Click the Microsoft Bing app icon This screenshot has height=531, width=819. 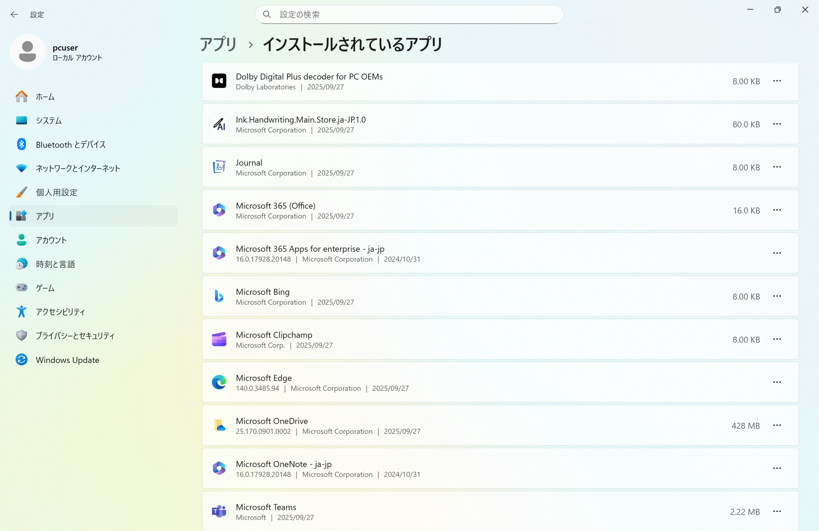219,296
